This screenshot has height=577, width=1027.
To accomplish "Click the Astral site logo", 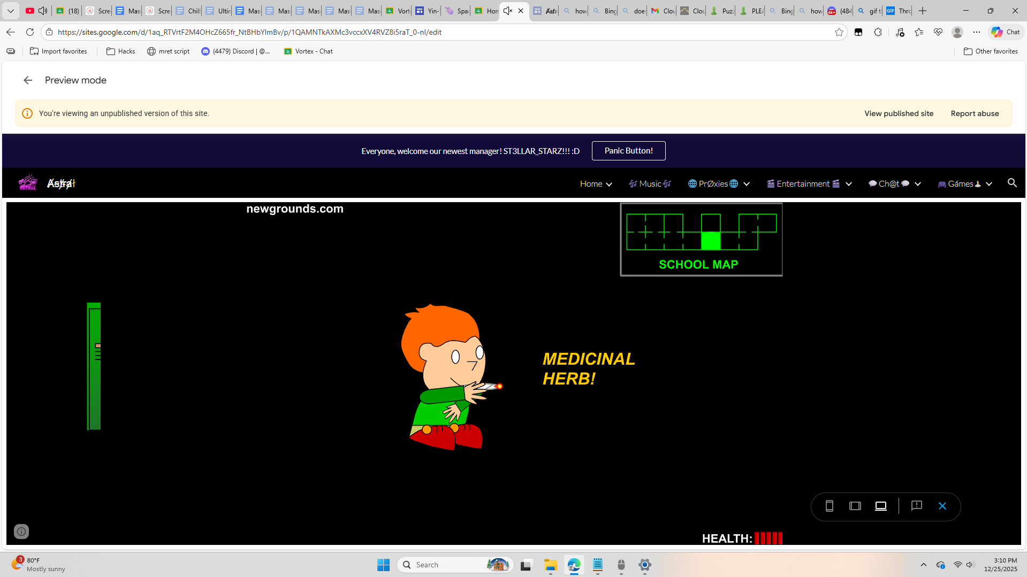I will click(x=28, y=183).
